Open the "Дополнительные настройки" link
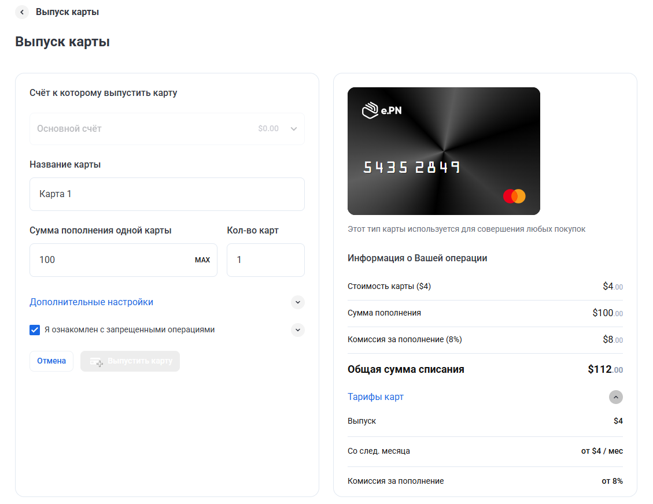 click(91, 302)
